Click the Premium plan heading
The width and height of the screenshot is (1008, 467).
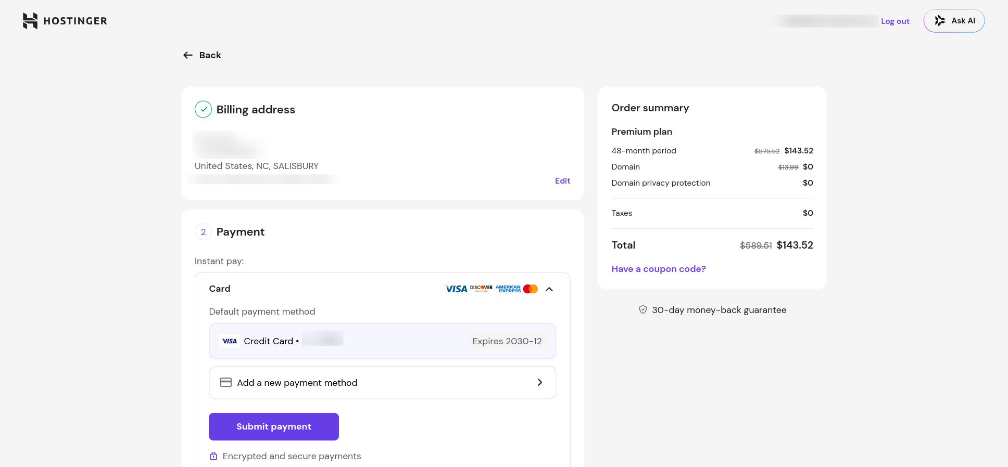click(642, 132)
